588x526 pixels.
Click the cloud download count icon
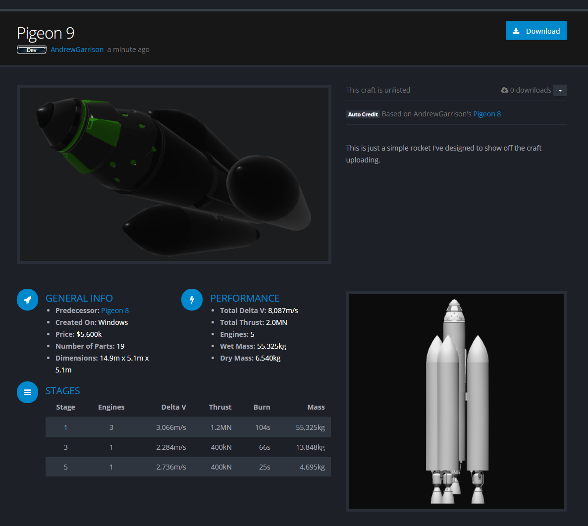point(504,90)
